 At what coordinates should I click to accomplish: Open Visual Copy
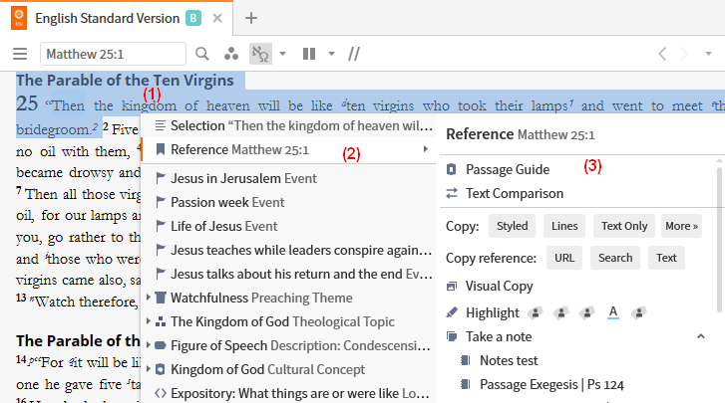coord(499,287)
